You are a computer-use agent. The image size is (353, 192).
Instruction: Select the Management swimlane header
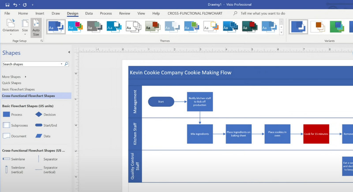(x=135, y=102)
